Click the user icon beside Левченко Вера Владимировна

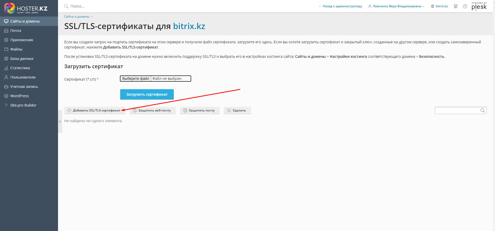tap(370, 6)
